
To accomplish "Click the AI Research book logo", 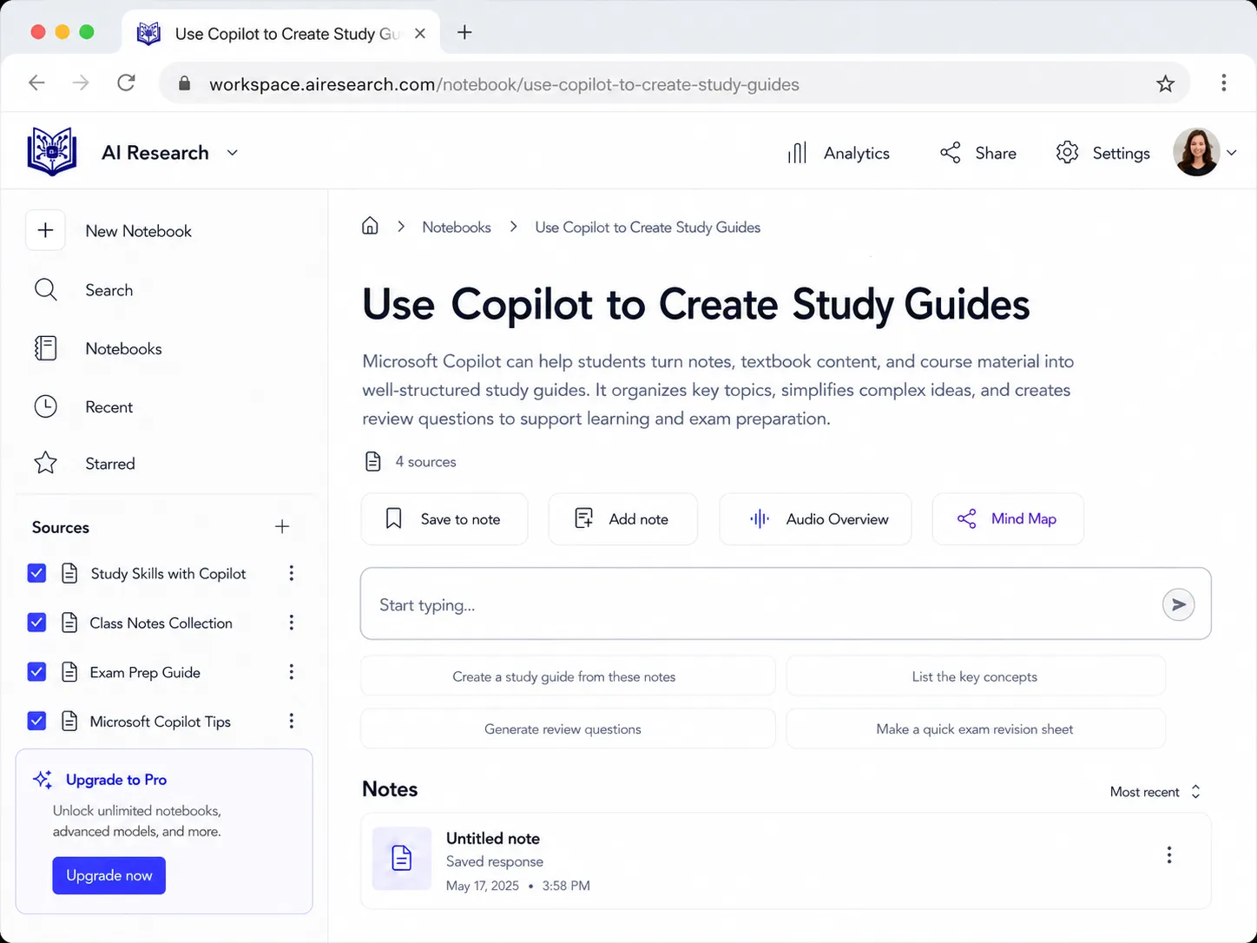I will pos(52,152).
